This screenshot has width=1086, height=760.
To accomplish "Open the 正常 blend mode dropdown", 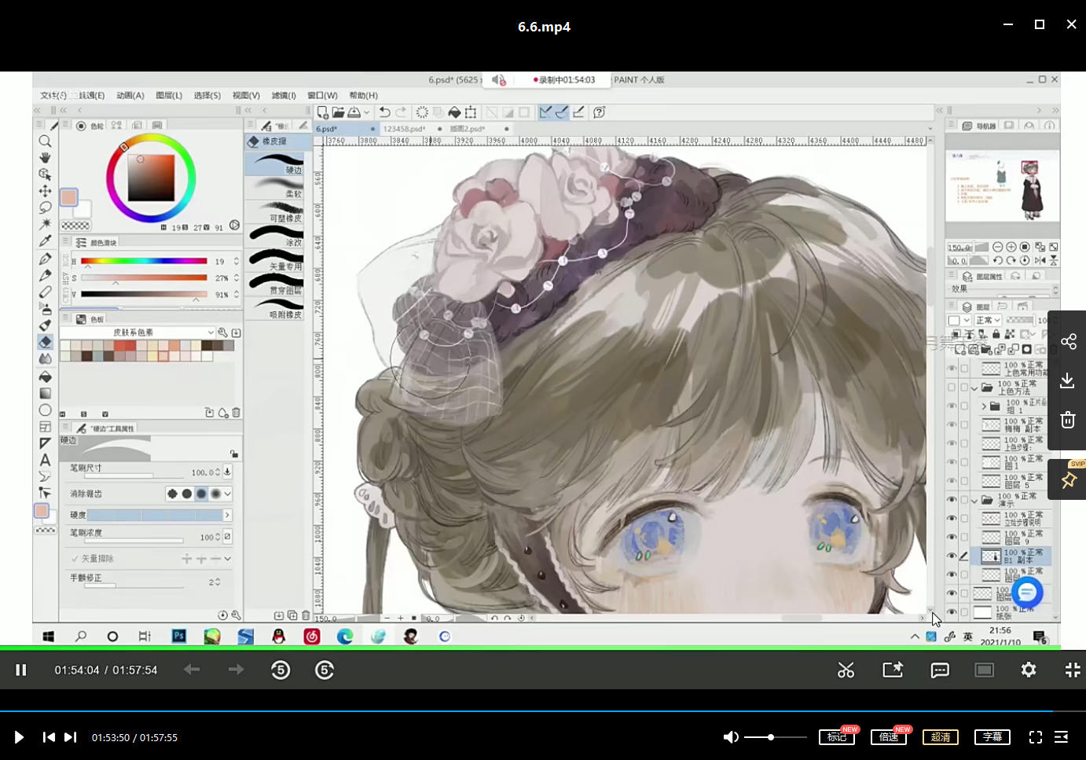I will pyautogui.click(x=988, y=321).
